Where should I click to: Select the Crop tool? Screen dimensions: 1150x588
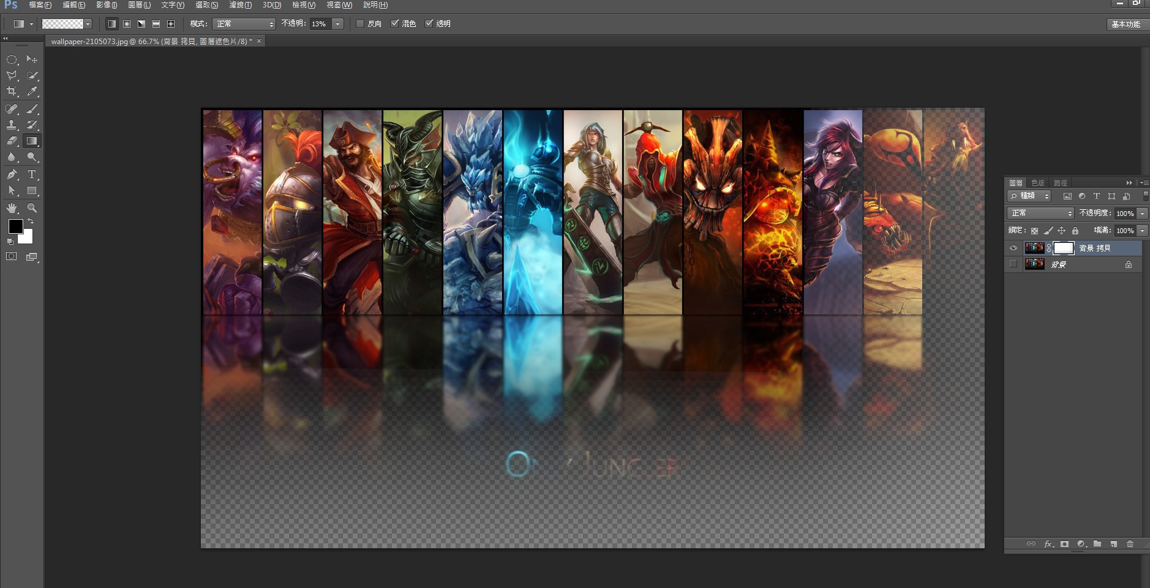[12, 91]
